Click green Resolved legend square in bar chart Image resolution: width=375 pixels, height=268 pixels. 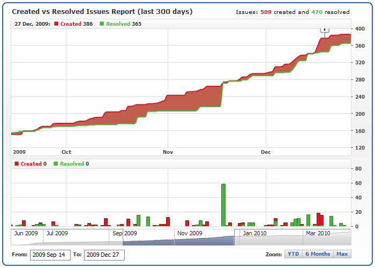tap(56, 164)
